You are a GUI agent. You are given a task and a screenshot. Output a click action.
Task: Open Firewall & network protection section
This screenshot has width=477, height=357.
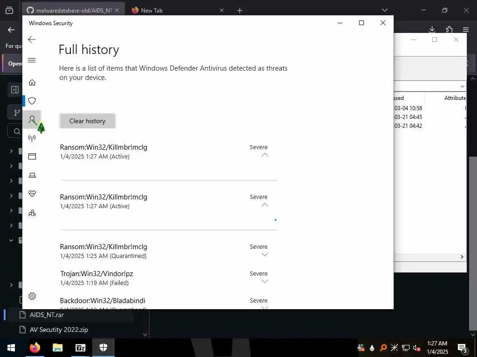click(32, 138)
